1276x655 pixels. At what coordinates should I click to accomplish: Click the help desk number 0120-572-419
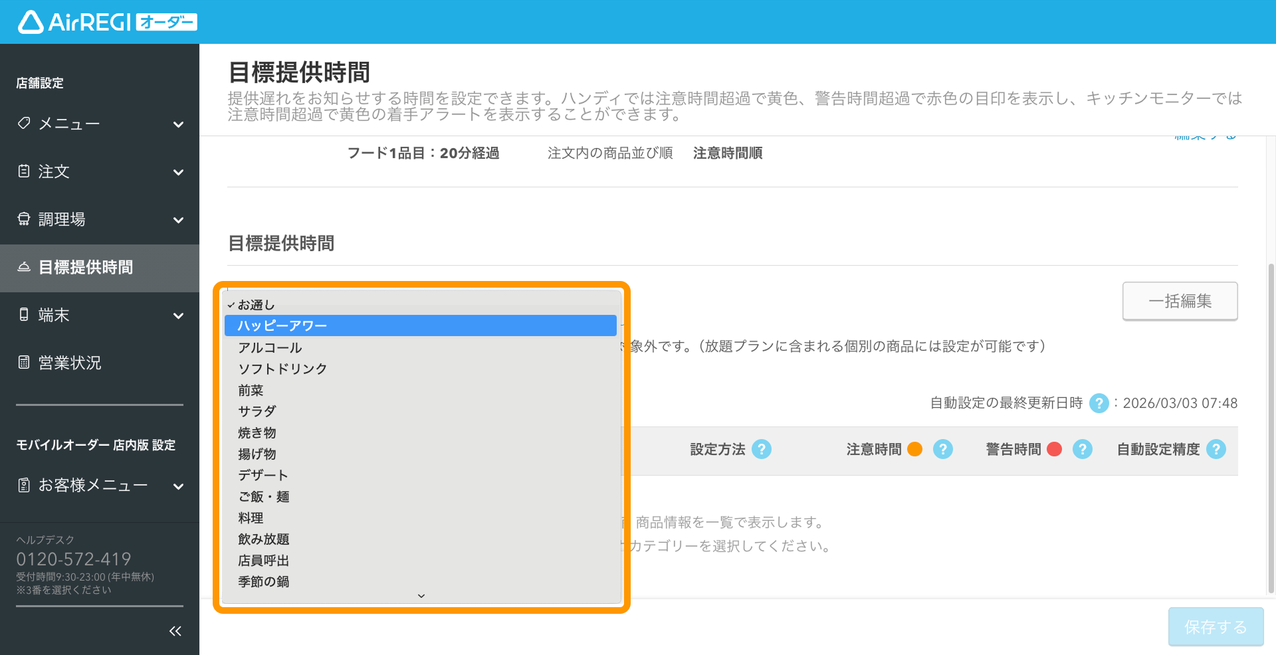click(74, 559)
